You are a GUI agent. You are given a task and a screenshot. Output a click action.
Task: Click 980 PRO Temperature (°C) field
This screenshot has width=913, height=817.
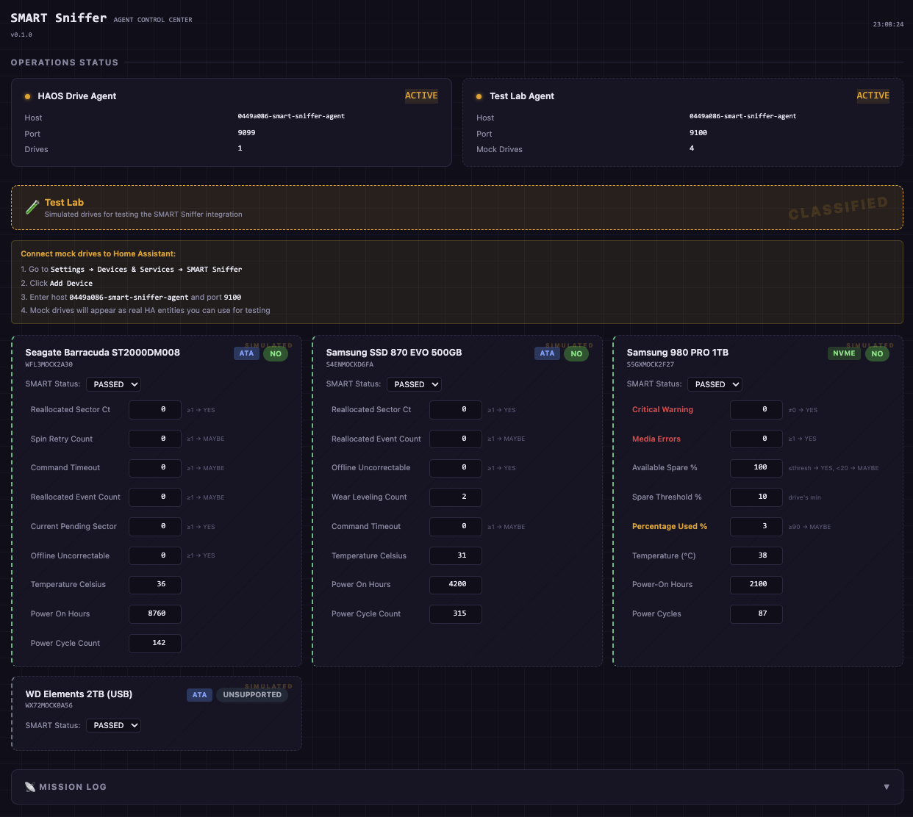pos(756,555)
